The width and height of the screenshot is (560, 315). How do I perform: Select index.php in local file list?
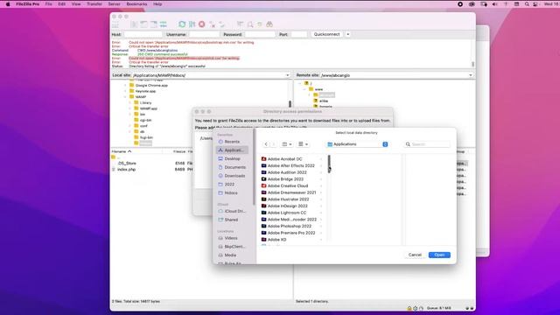coord(126,169)
